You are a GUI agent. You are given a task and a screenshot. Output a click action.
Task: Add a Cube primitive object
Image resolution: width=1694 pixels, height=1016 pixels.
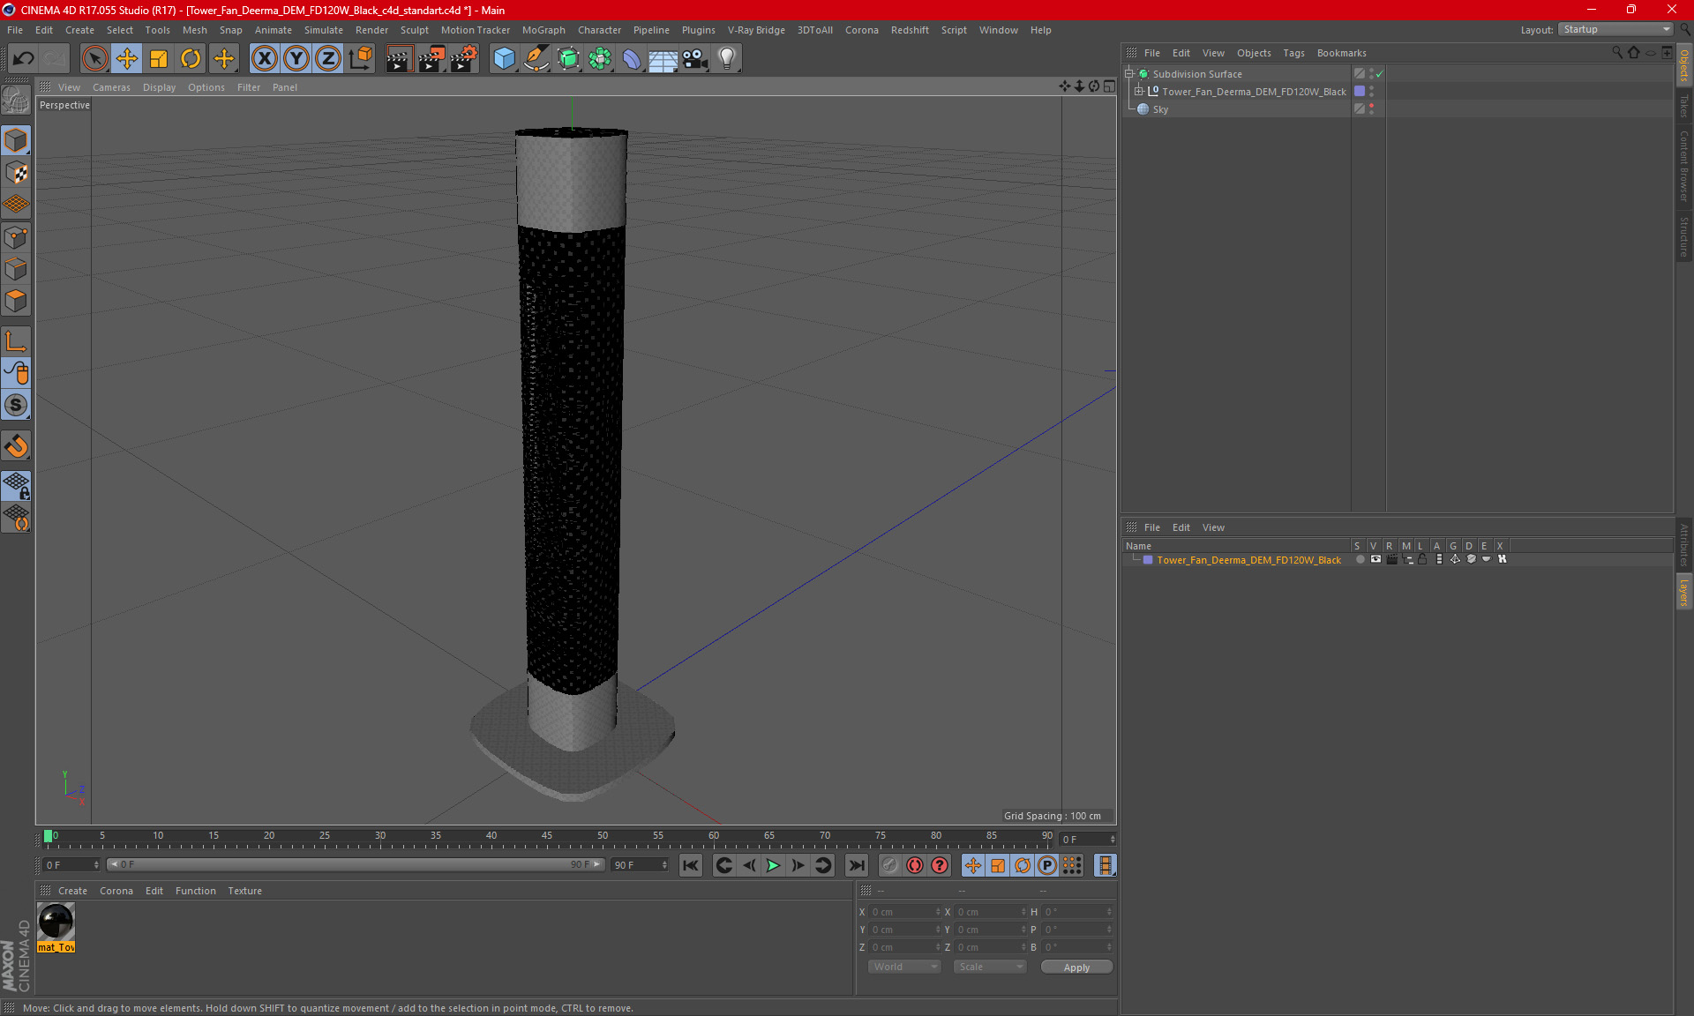(x=504, y=58)
